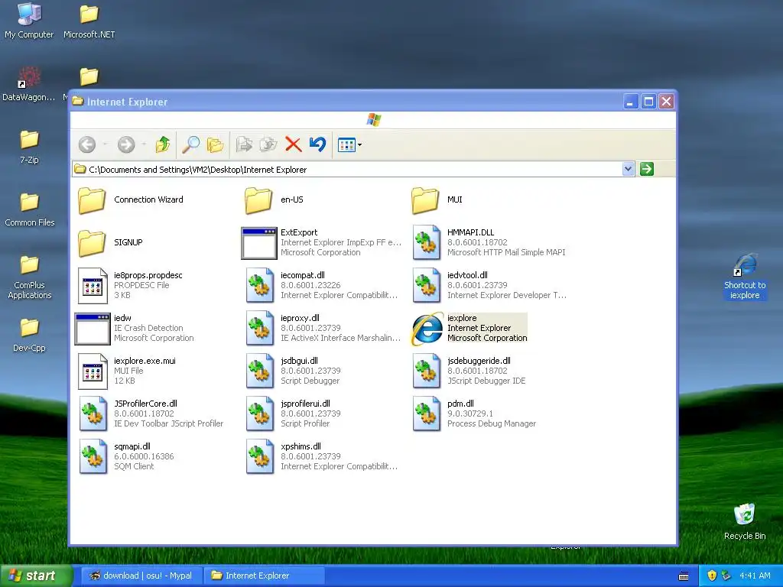Expand the address bar dropdown arrow

(629, 169)
